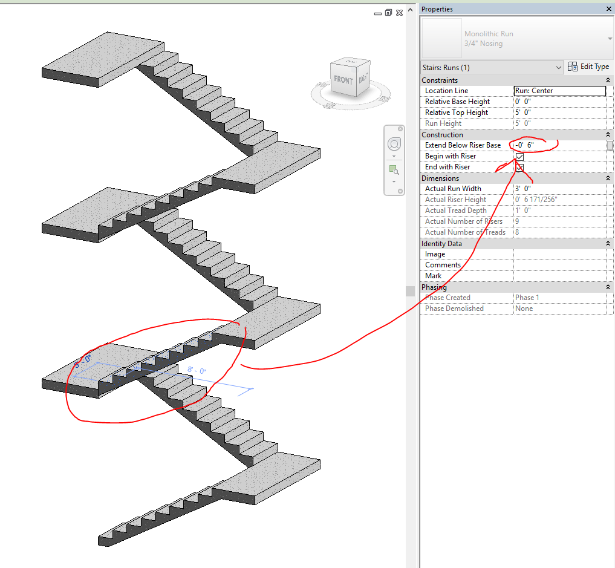
Task: Activate the Zoom tool on the navigation bar
Action: pyautogui.click(x=394, y=170)
